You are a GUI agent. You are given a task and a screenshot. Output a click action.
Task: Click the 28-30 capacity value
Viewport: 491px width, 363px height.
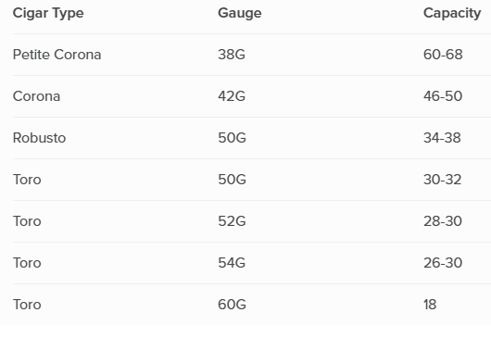[x=443, y=221]
